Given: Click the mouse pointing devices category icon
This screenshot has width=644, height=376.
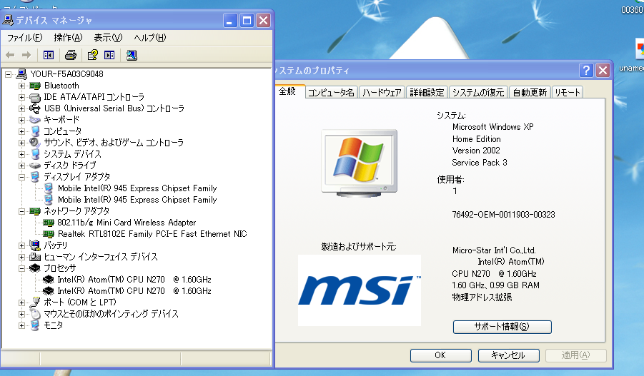Looking at the screenshot, I should pos(35,314).
